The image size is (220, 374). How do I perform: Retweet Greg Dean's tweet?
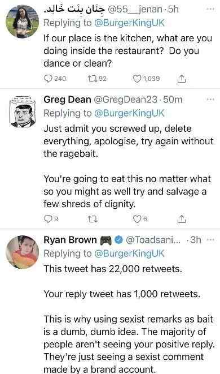tap(93, 218)
